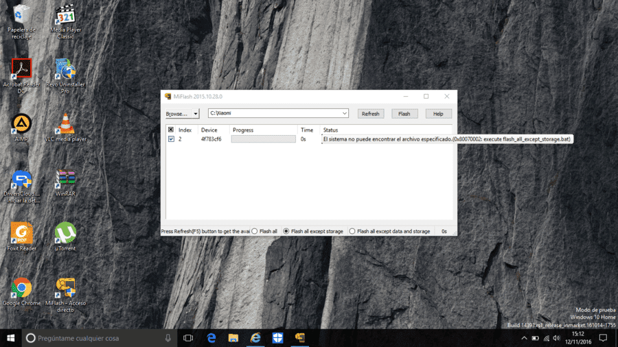Open MiFlash - Acceso directo shortcut

point(65,295)
